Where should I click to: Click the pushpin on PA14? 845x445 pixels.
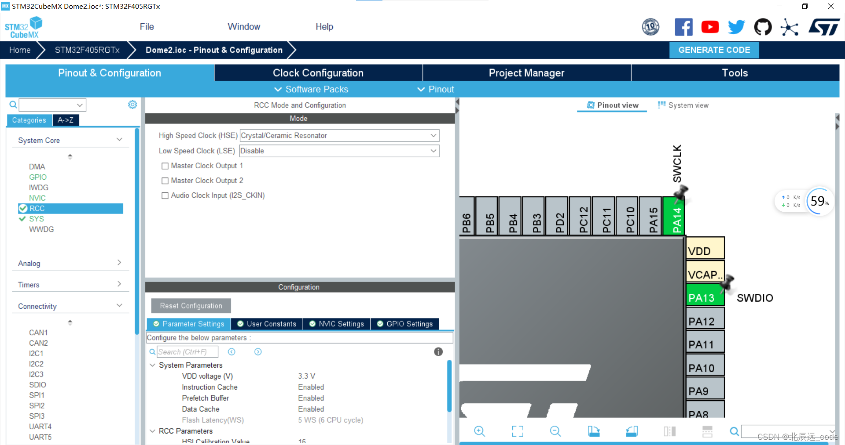tap(681, 194)
